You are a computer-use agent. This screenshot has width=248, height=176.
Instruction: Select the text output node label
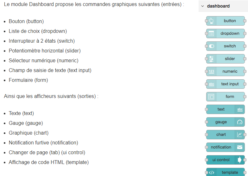point(221,109)
